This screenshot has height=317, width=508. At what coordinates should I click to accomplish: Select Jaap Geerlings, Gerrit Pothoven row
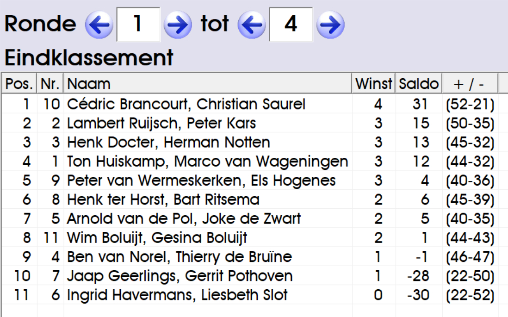coord(180,276)
